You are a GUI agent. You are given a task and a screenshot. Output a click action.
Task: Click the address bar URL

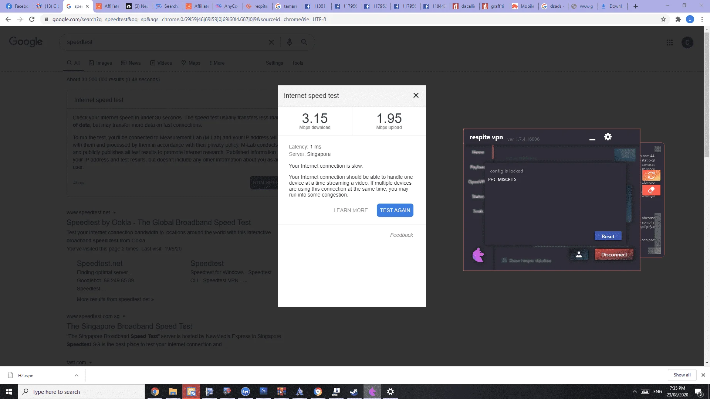[189, 19]
